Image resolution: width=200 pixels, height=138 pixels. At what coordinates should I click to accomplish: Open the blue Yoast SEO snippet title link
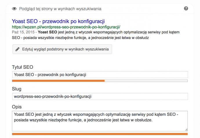[58, 21]
